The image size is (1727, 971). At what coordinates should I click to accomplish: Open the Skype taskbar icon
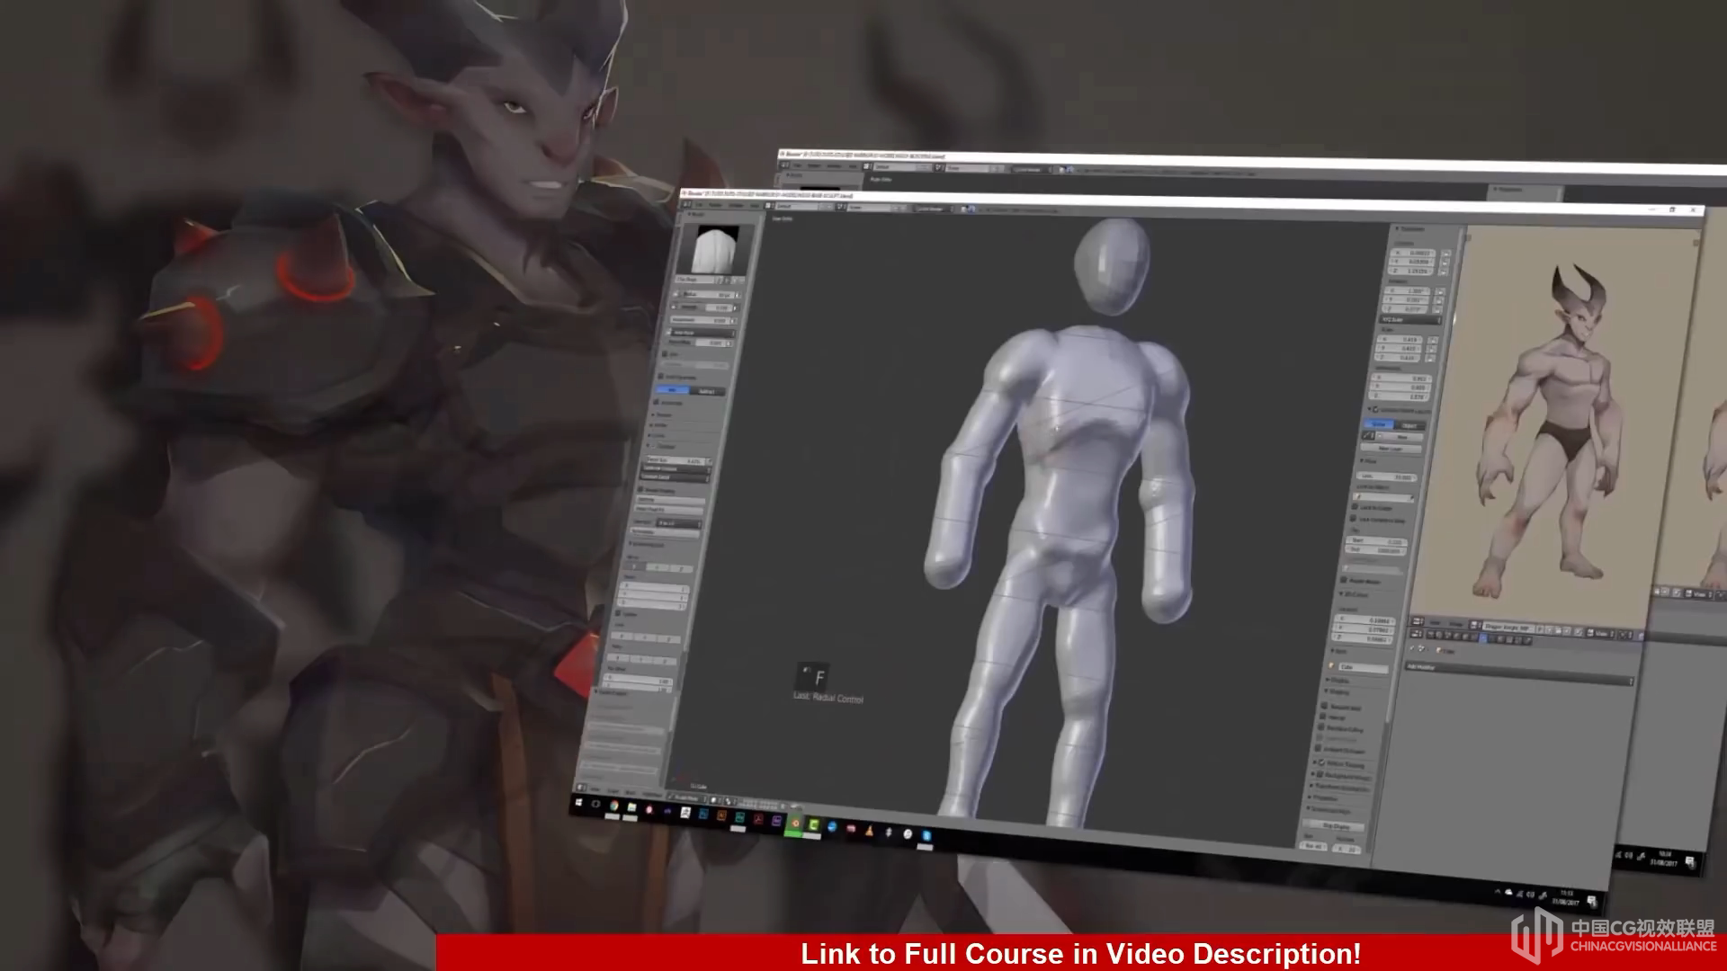click(x=927, y=835)
